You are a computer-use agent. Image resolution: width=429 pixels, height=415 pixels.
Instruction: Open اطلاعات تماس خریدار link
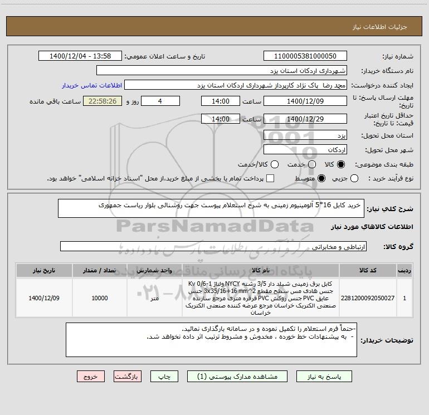92,85
